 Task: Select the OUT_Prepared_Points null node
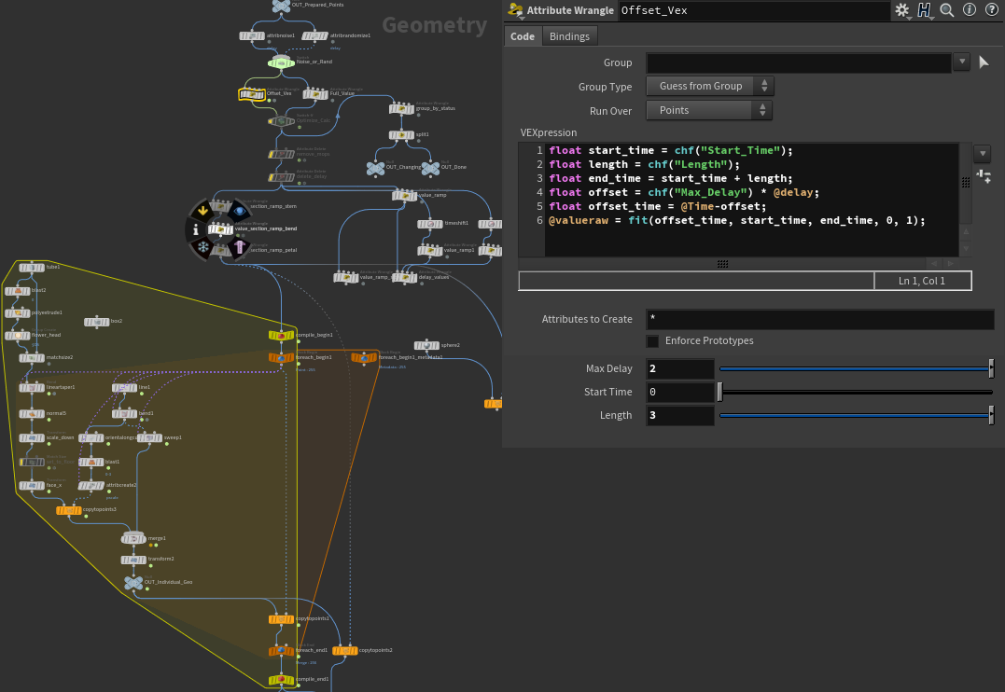(281, 6)
